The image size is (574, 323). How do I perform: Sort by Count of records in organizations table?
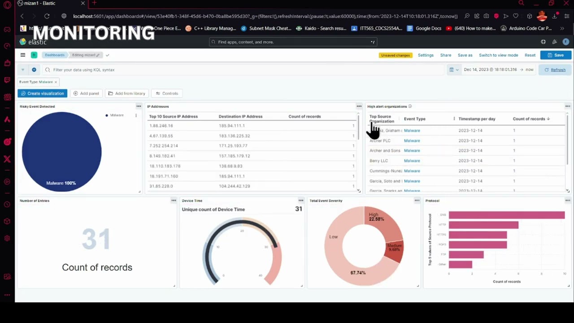click(x=531, y=119)
